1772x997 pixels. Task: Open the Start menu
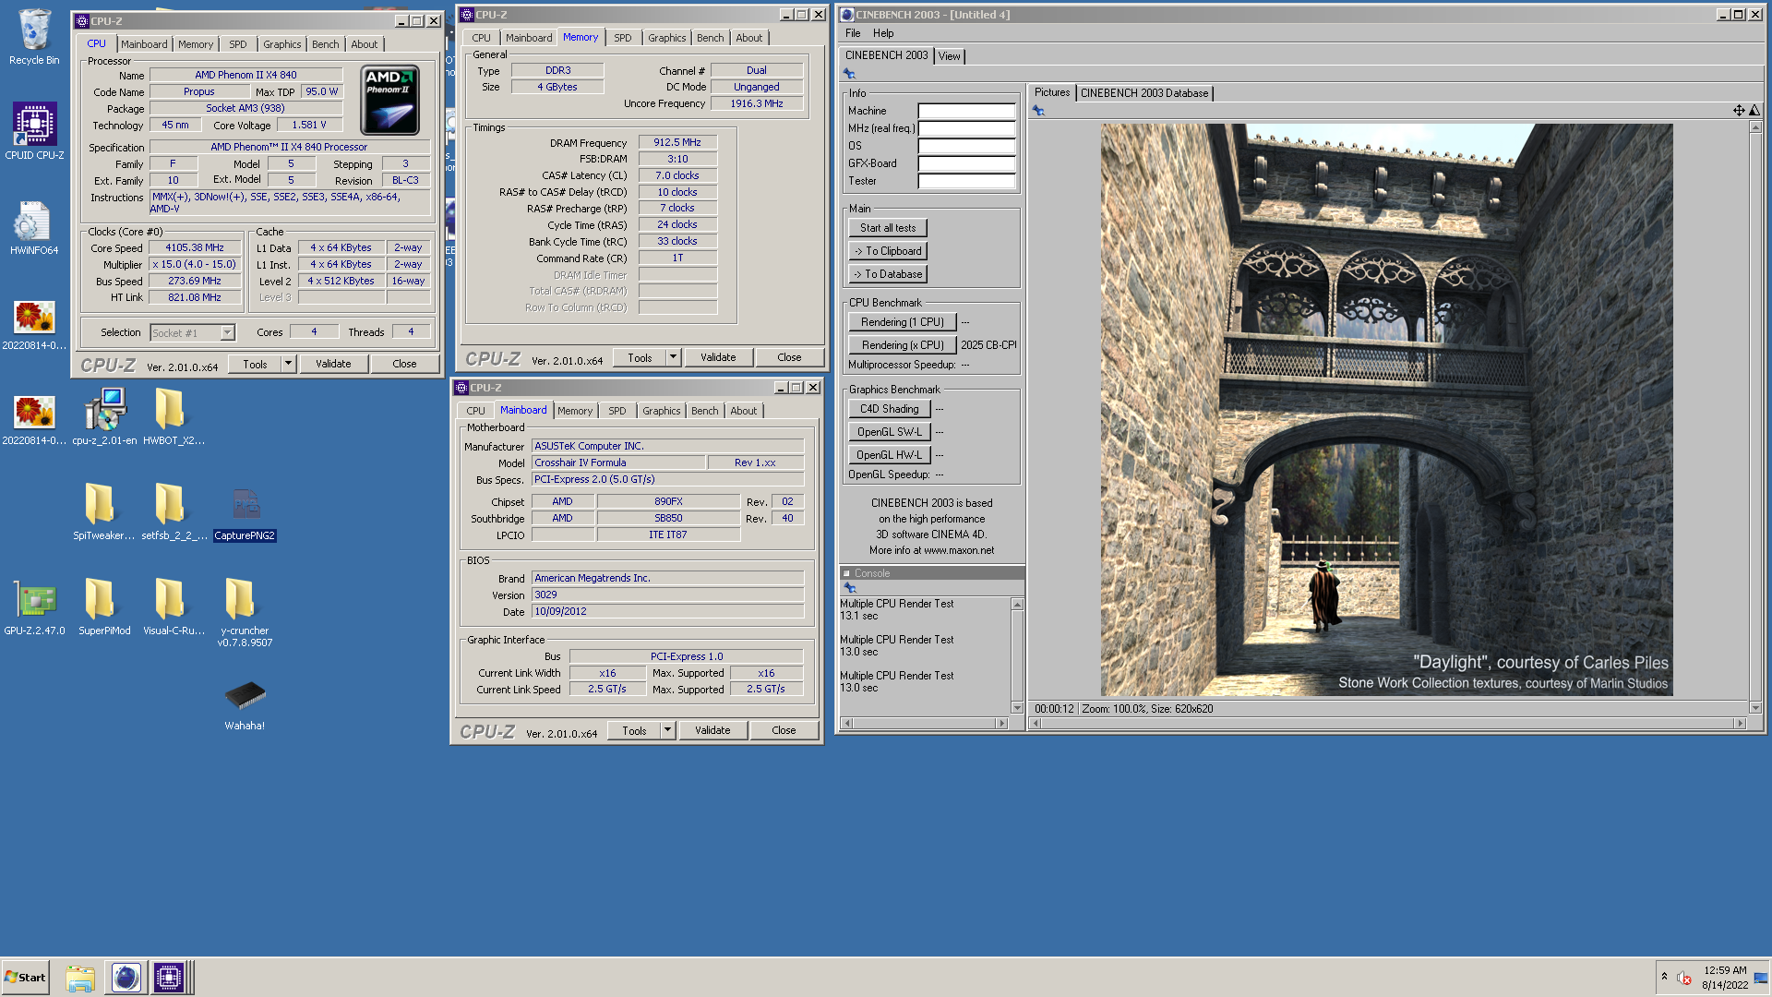[25, 978]
